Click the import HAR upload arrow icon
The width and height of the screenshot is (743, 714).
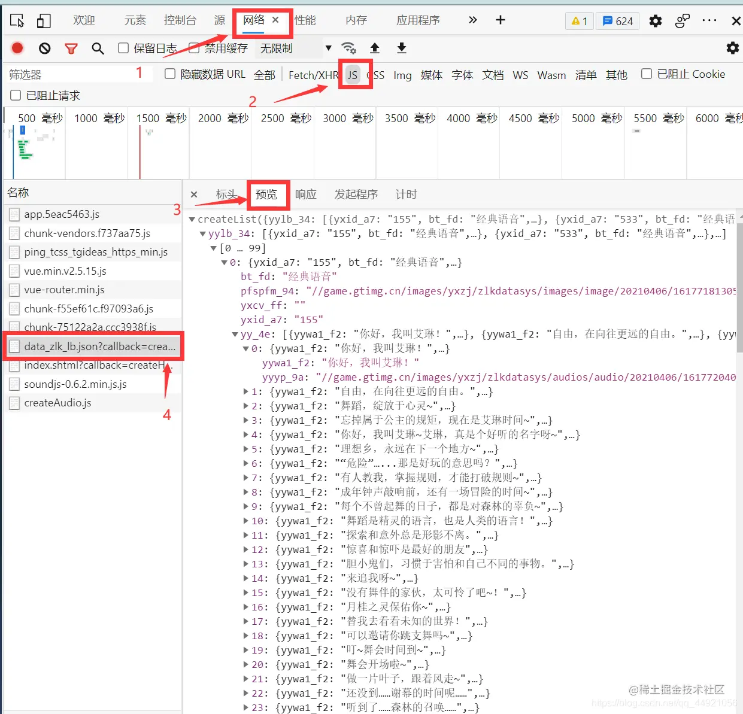[x=375, y=48]
